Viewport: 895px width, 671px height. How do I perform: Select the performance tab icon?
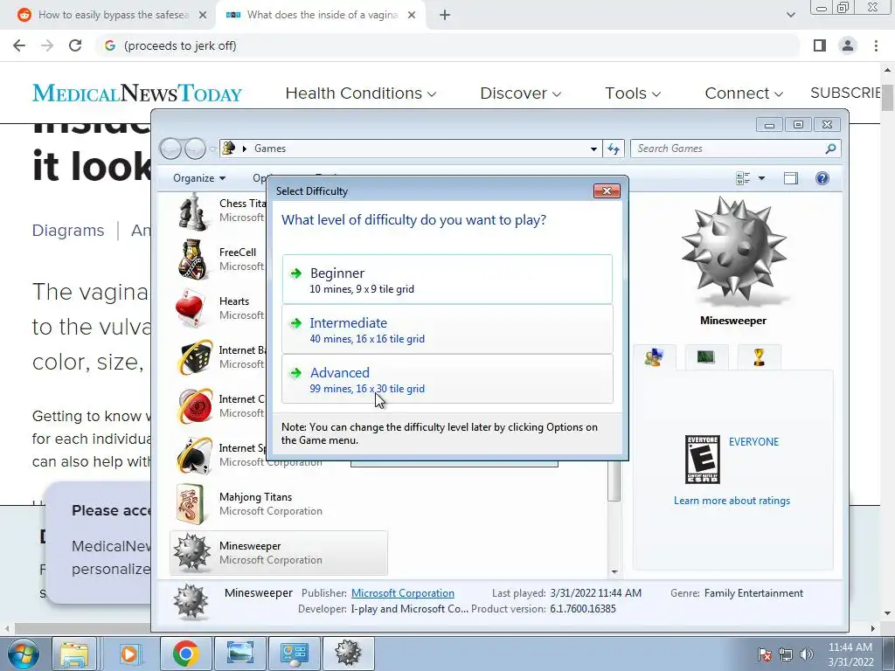pos(706,357)
